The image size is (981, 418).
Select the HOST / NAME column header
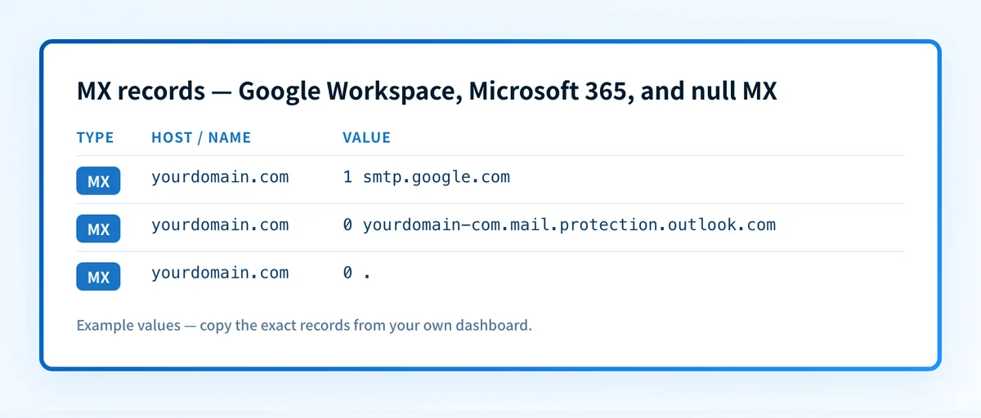201,137
